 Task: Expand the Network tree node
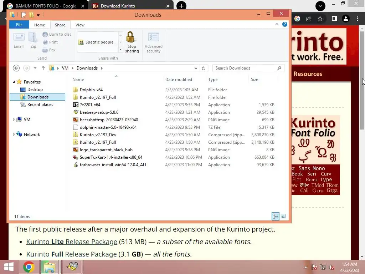[x=14, y=134]
